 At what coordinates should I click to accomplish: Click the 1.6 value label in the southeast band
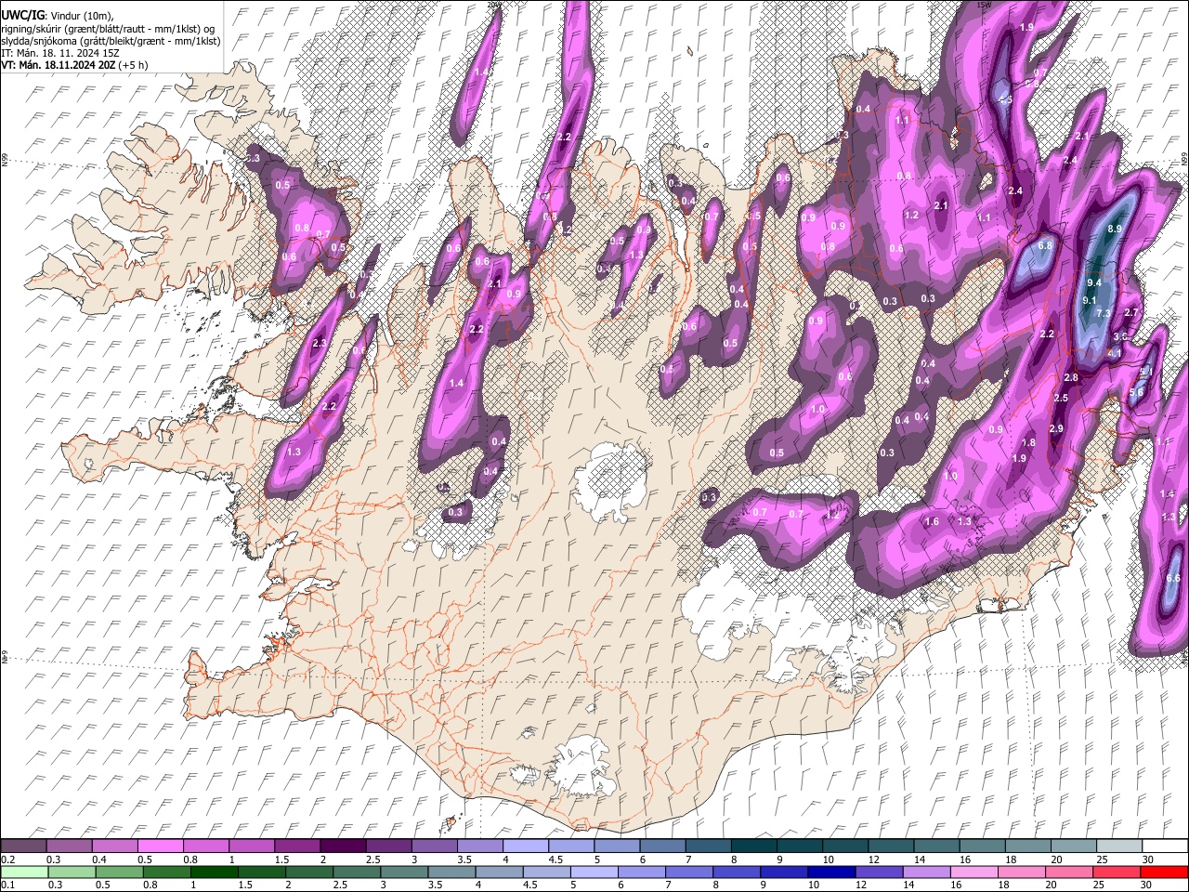[932, 521]
